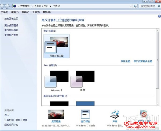Open the 编辑(E) menu
Screen dimensions: 161x131
coord(15,12)
